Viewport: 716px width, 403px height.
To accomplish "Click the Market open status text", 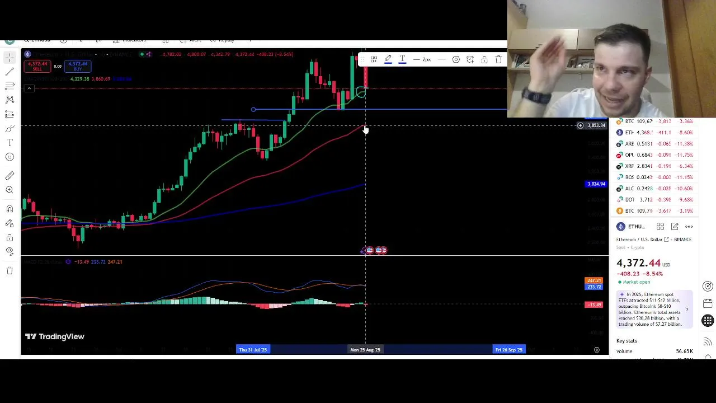I will pos(637,282).
